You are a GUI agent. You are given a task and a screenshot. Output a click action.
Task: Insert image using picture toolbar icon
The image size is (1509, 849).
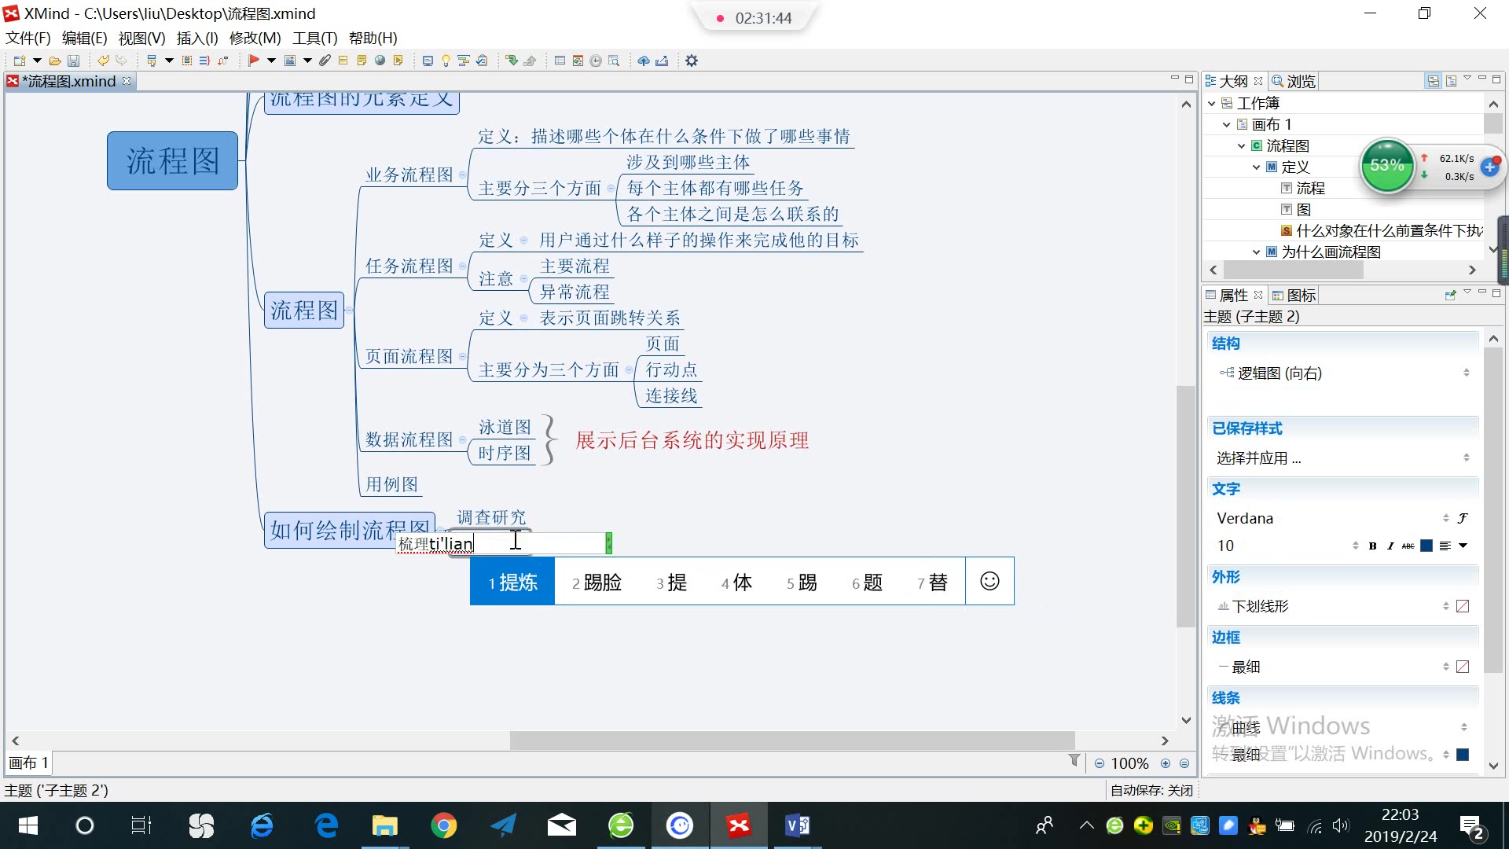tap(290, 61)
